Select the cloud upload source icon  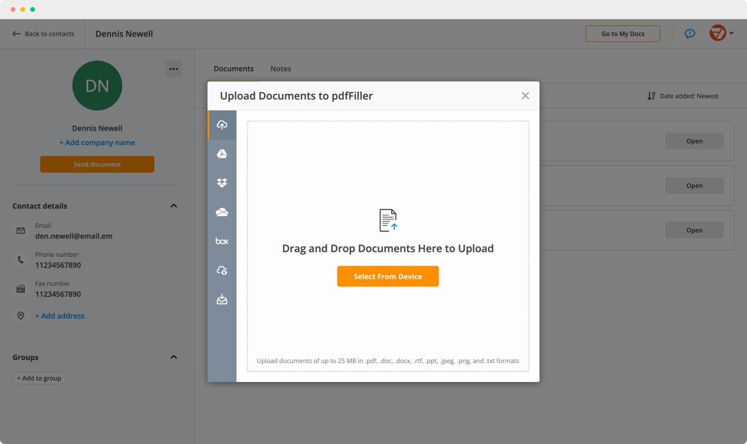pos(222,125)
